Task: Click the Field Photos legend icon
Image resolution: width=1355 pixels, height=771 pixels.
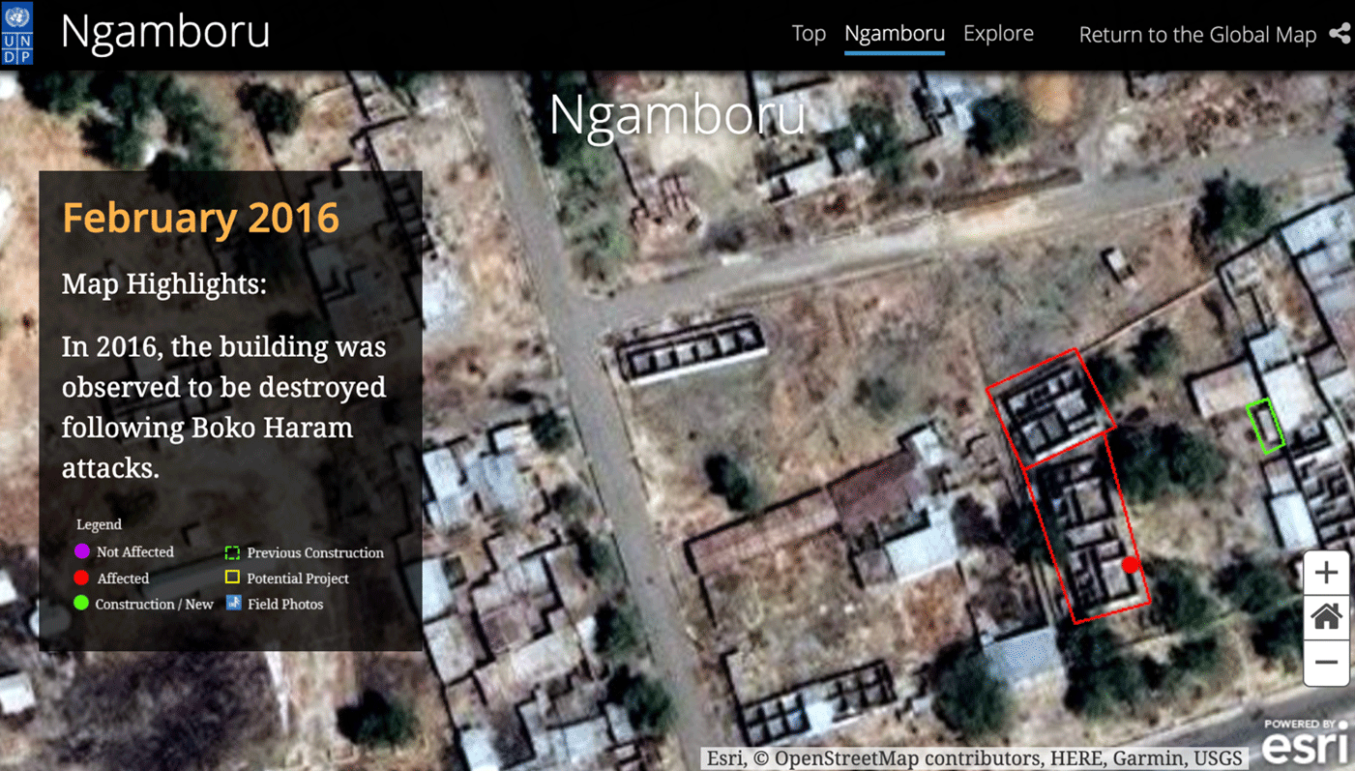Action: 233,603
